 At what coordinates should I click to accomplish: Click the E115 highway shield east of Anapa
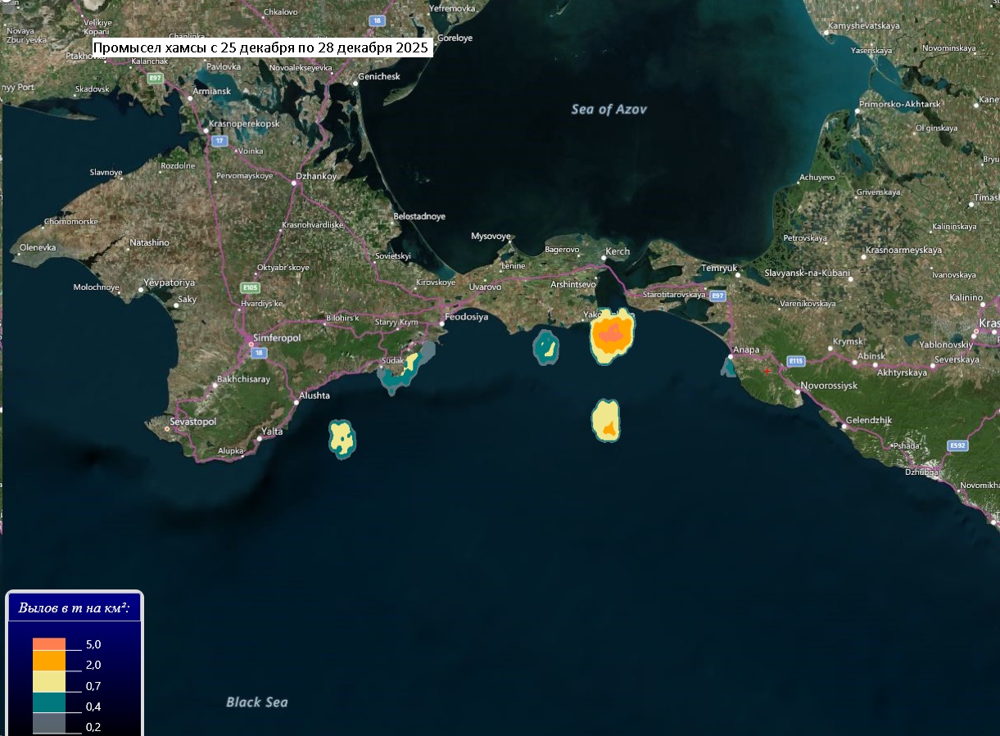pyautogui.click(x=794, y=360)
